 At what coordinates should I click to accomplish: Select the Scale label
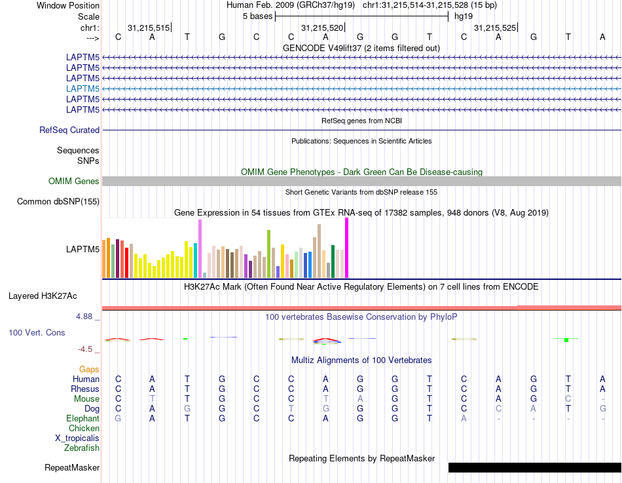click(x=88, y=16)
